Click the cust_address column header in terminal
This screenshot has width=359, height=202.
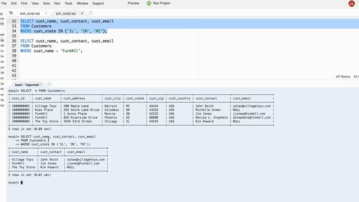74,99
